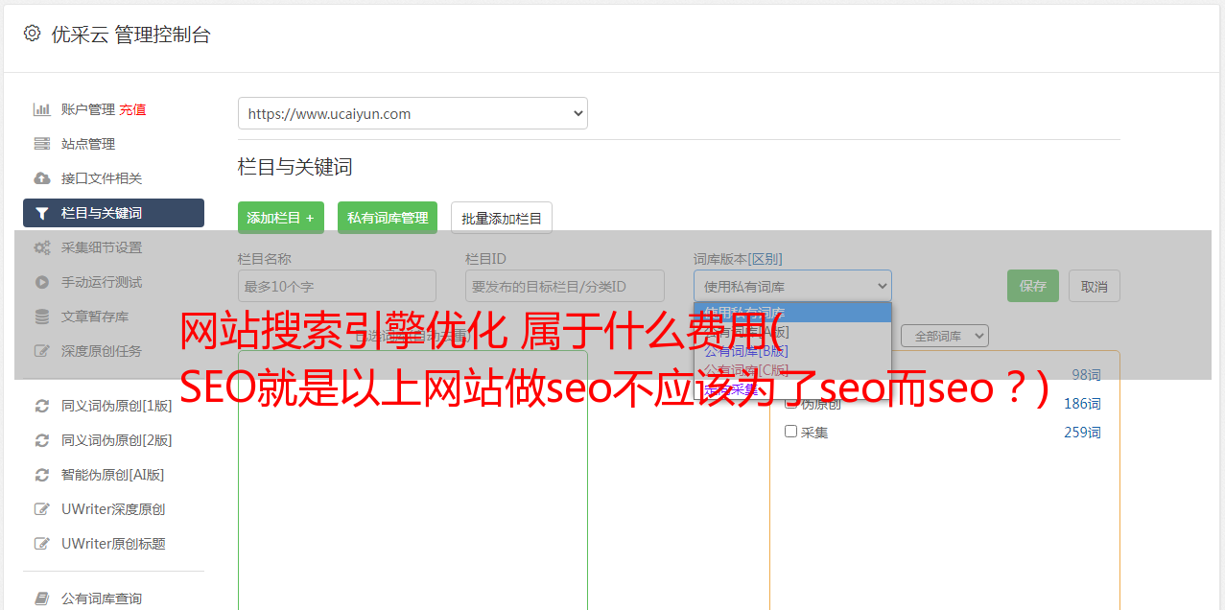Click the 批量添加栏目 button
Image resolution: width=1225 pixels, height=610 pixels.
(x=502, y=218)
